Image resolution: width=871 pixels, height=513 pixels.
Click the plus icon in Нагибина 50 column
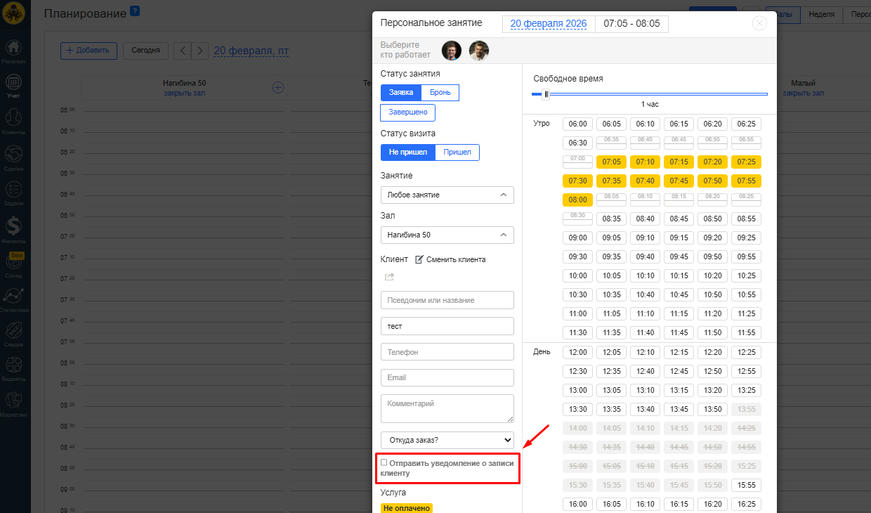pyautogui.click(x=277, y=88)
